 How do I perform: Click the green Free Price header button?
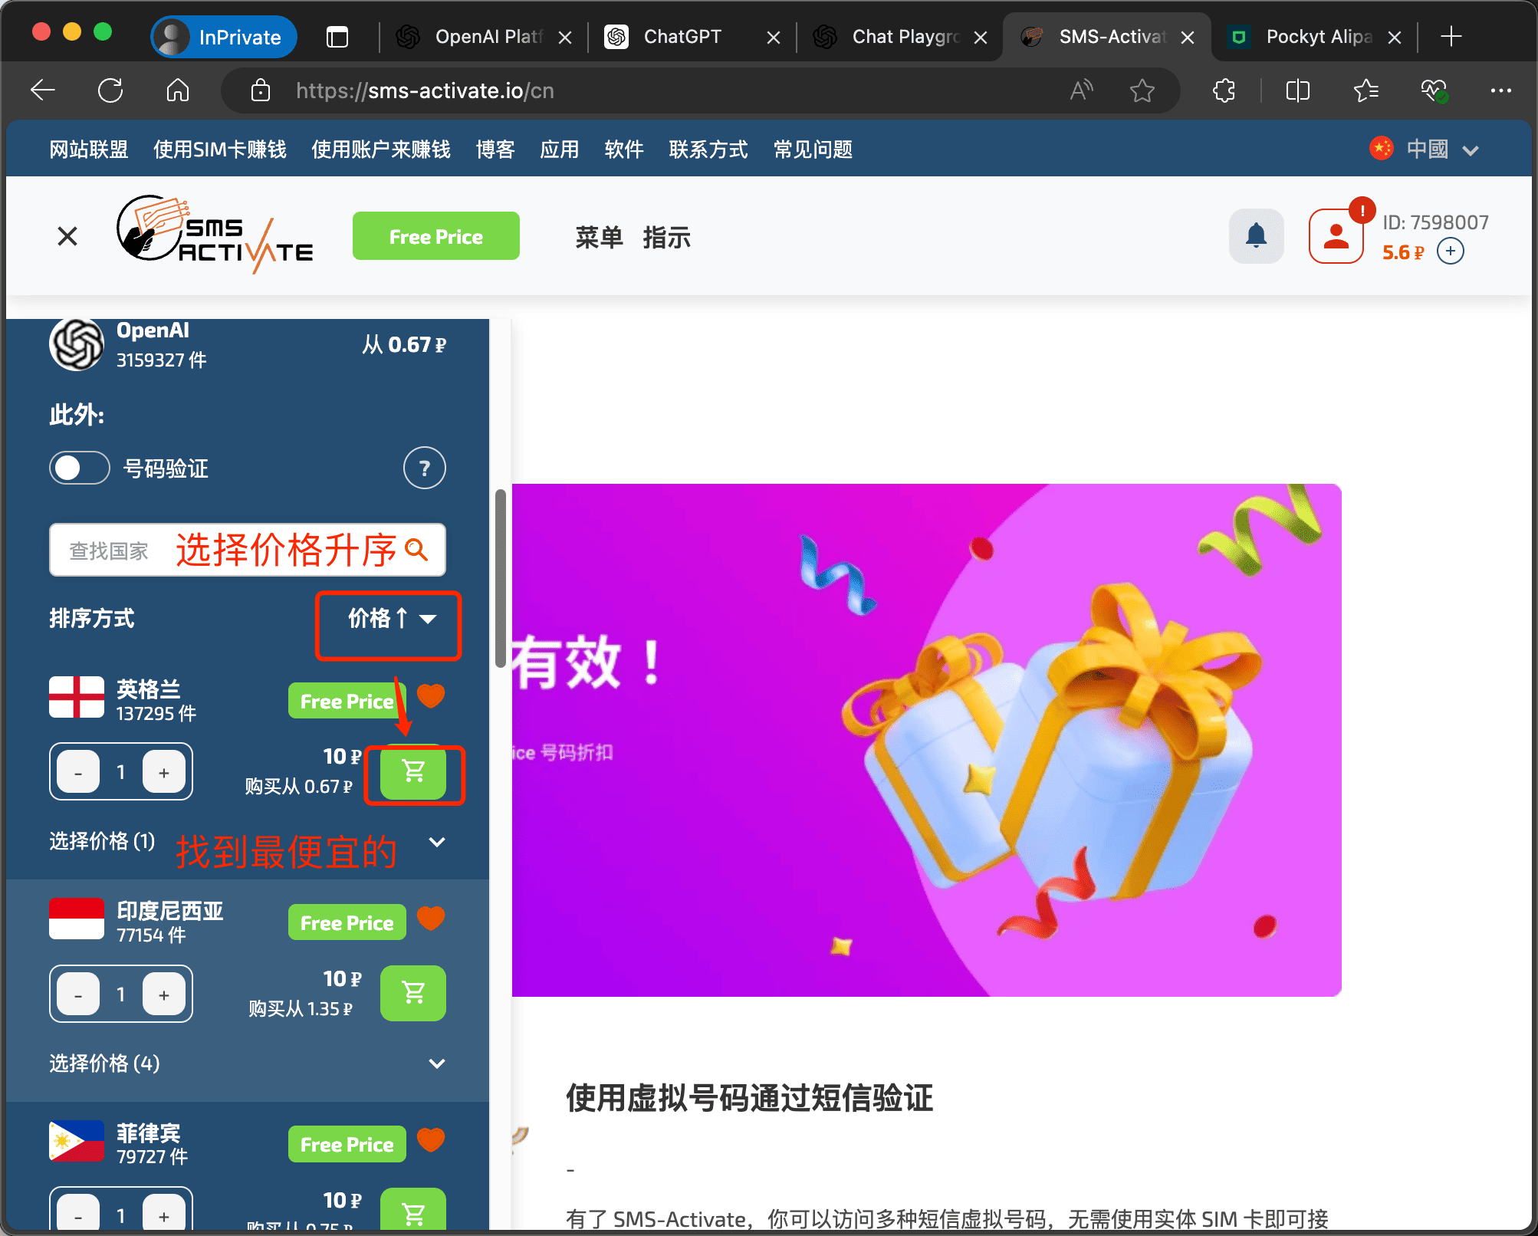click(x=435, y=236)
